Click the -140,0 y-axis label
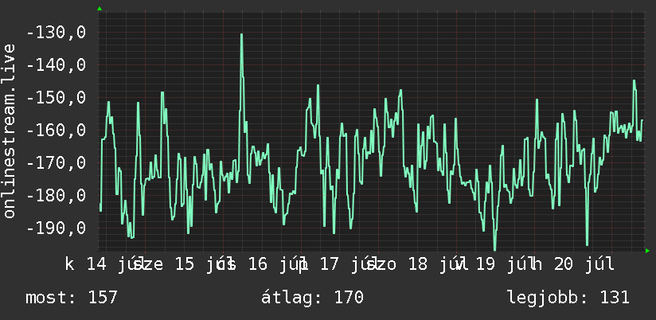This screenshot has height=320, width=656. (x=56, y=64)
